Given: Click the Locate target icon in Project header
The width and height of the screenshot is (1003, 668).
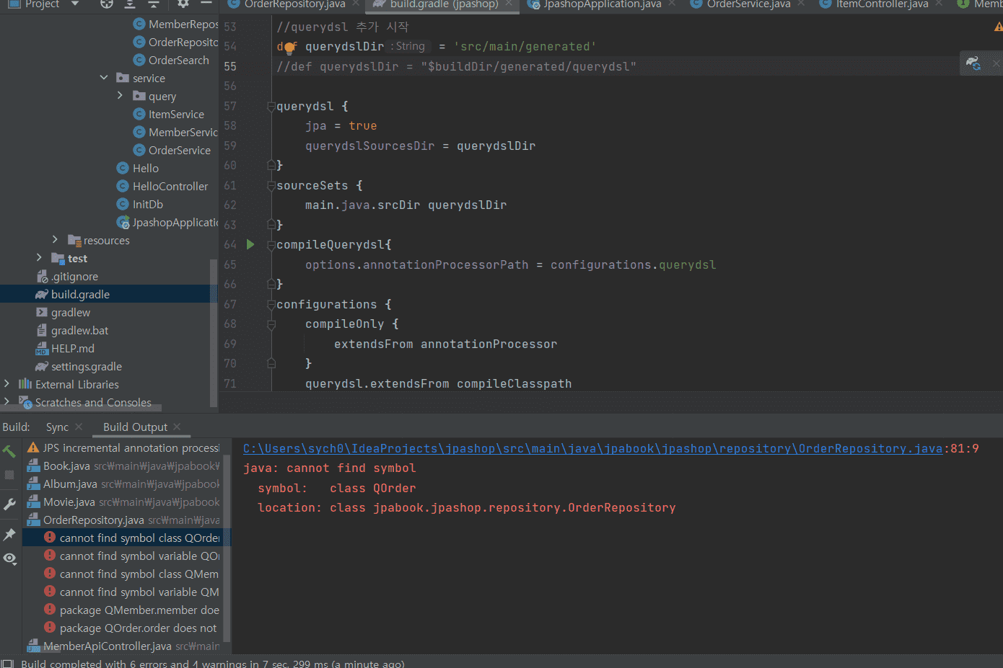Looking at the screenshot, I should pyautogui.click(x=106, y=4).
